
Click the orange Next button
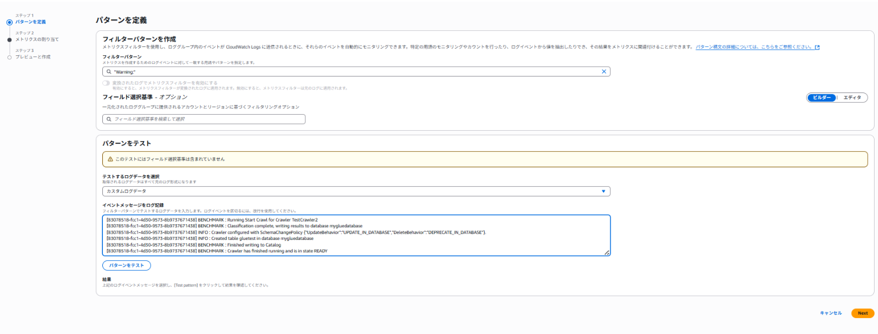click(x=862, y=313)
